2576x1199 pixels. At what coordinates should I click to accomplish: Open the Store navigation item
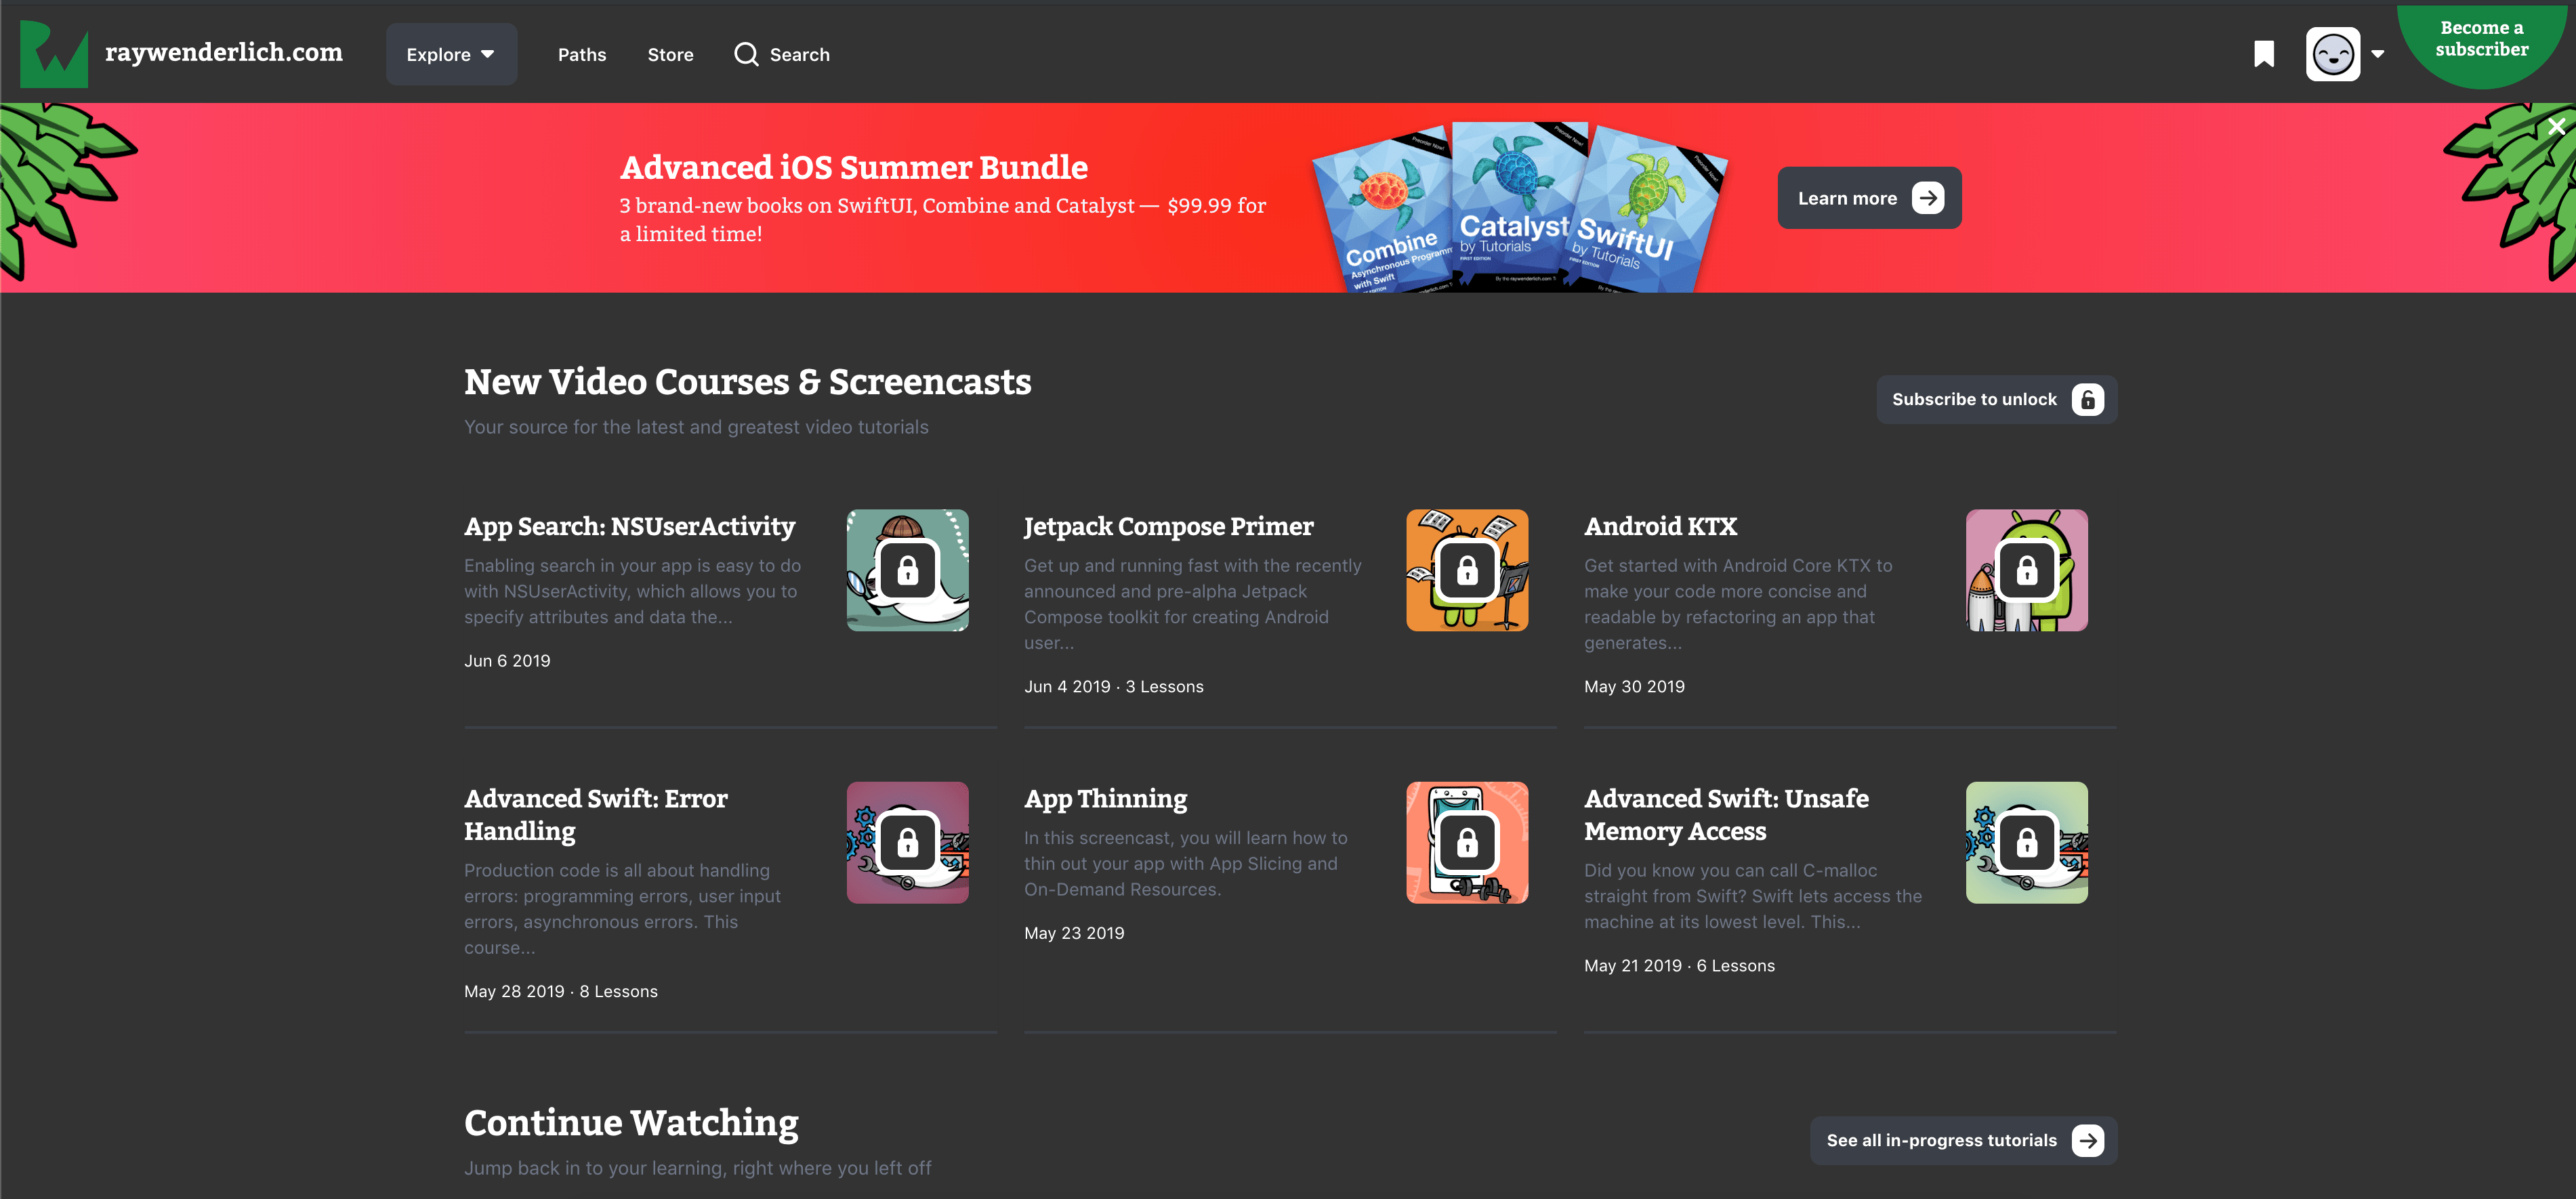click(x=670, y=54)
